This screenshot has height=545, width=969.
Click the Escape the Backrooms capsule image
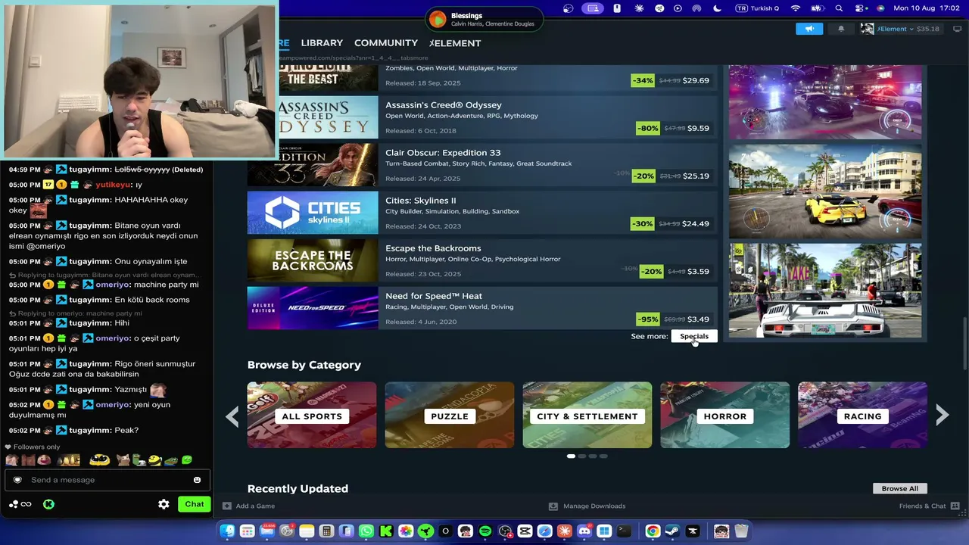(x=313, y=260)
